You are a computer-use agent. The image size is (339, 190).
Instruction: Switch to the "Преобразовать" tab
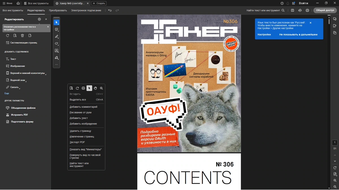(x=58, y=10)
